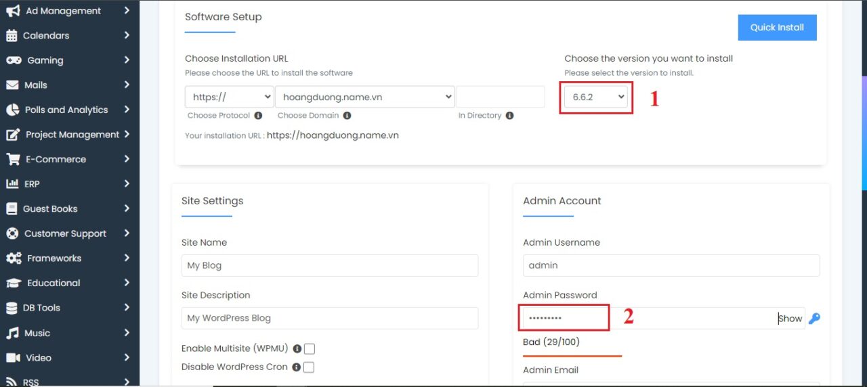
Task: Click the ERP bar chart icon
Action: tap(12, 184)
